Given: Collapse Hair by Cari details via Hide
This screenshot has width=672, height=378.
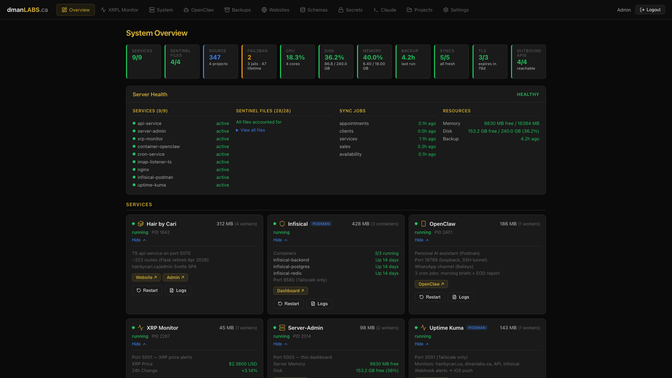Looking at the screenshot, I should click(x=139, y=240).
